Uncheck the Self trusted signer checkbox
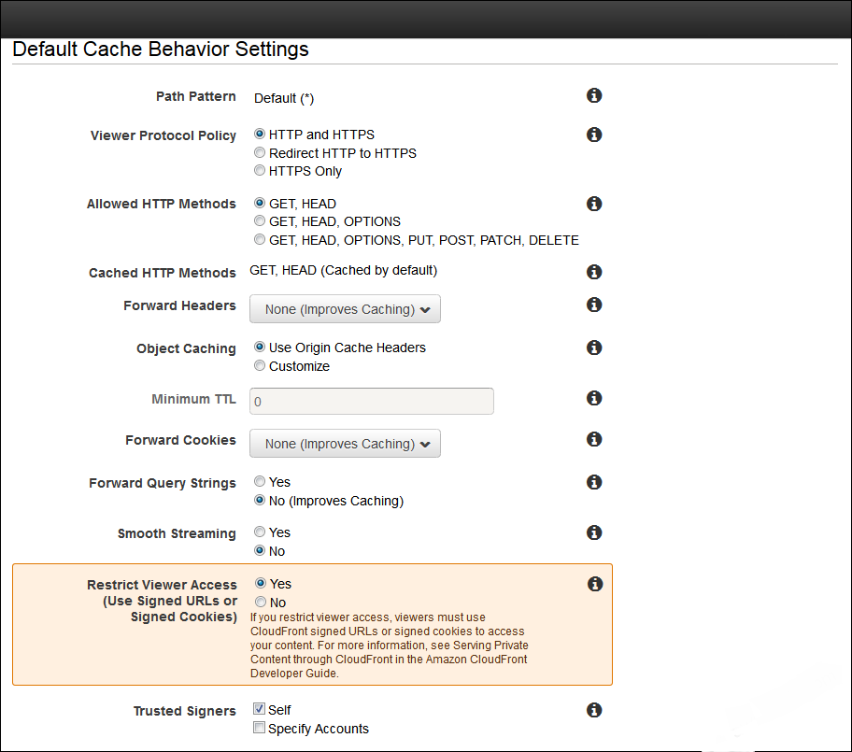The width and height of the screenshot is (852, 752). [x=259, y=709]
